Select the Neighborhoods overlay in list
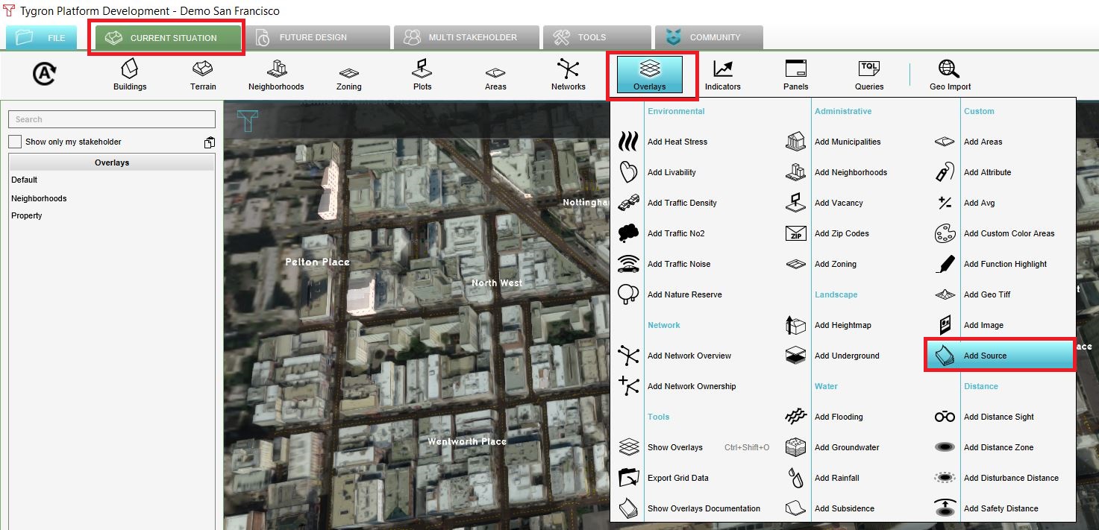 pyautogui.click(x=39, y=198)
